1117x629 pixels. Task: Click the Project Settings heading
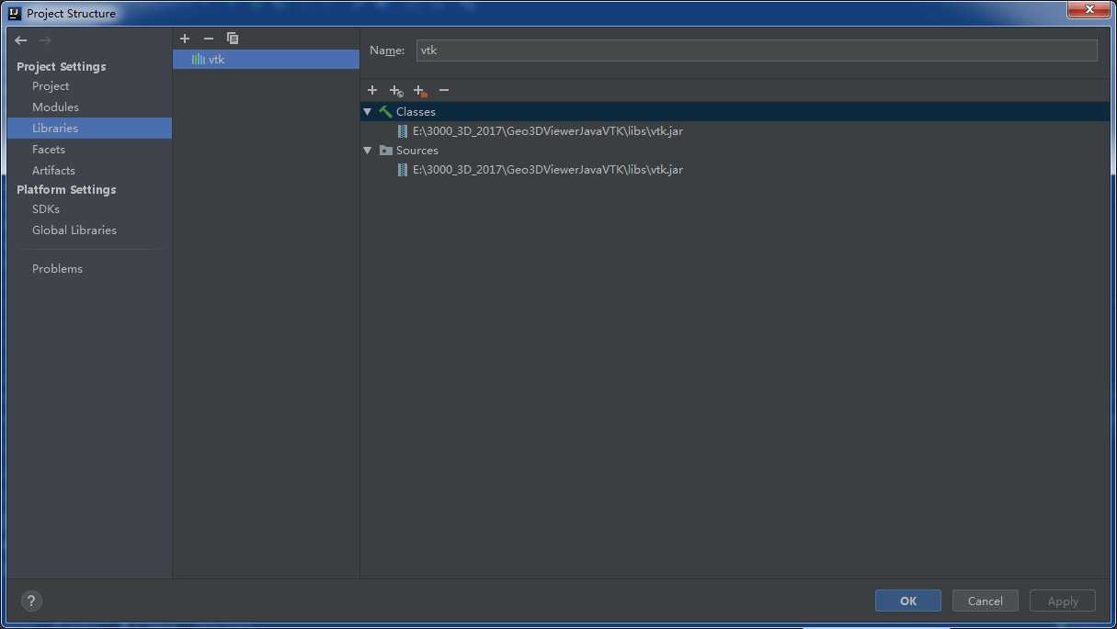coord(62,67)
